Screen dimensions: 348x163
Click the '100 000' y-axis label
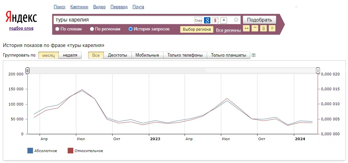coord(16,104)
